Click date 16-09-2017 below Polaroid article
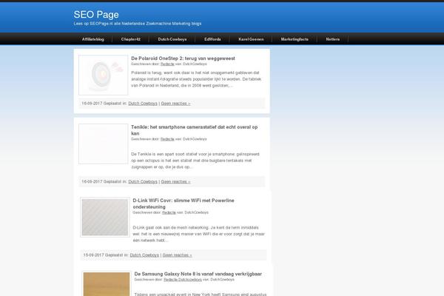Image resolution: width=444 pixels, height=296 pixels. click(x=92, y=104)
